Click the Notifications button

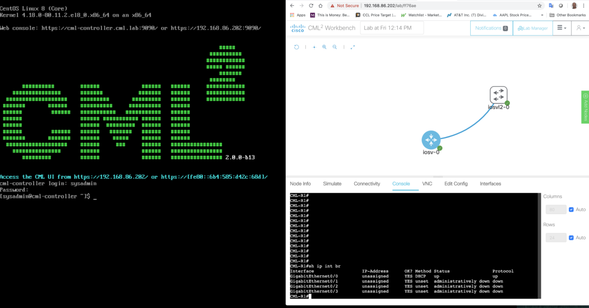pyautogui.click(x=491, y=28)
